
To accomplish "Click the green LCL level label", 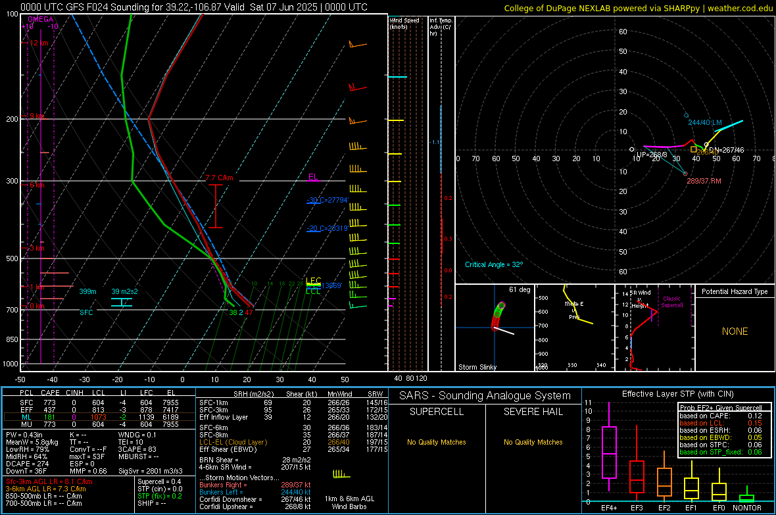I will click(313, 291).
